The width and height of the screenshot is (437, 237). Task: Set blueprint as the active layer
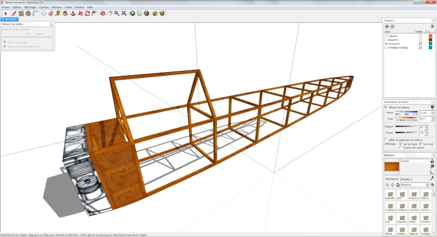386,40
